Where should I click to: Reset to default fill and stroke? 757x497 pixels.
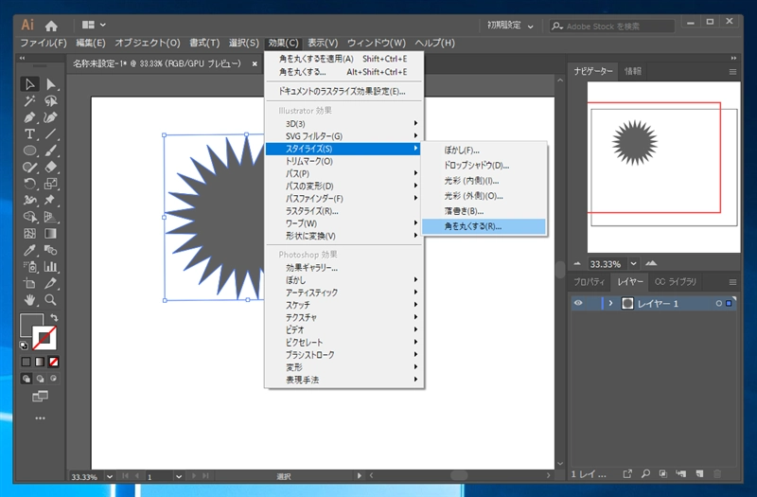click(23, 345)
